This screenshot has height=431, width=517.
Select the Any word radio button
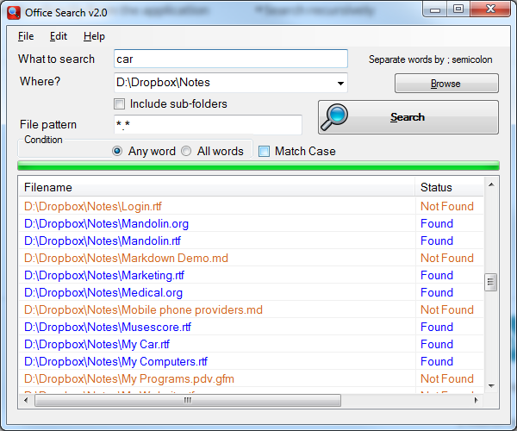117,151
